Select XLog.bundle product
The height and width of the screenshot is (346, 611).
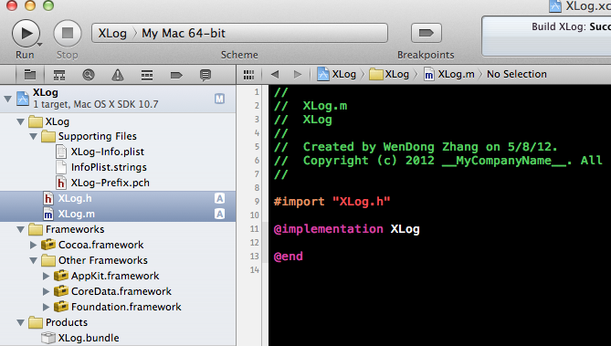tap(118, 338)
